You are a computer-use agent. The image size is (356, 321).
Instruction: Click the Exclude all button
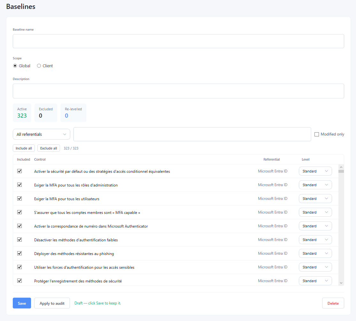[x=49, y=148]
